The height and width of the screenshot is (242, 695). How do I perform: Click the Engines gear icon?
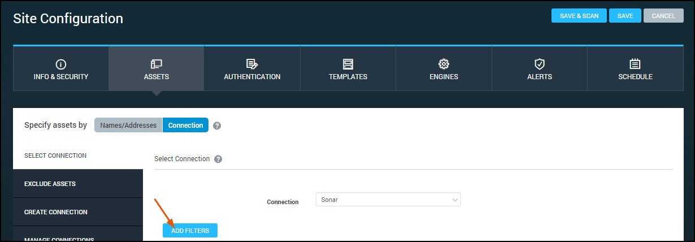(x=444, y=64)
